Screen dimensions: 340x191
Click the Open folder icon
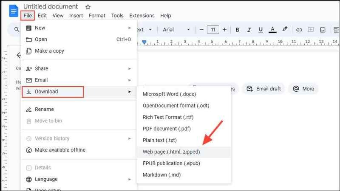click(28, 39)
